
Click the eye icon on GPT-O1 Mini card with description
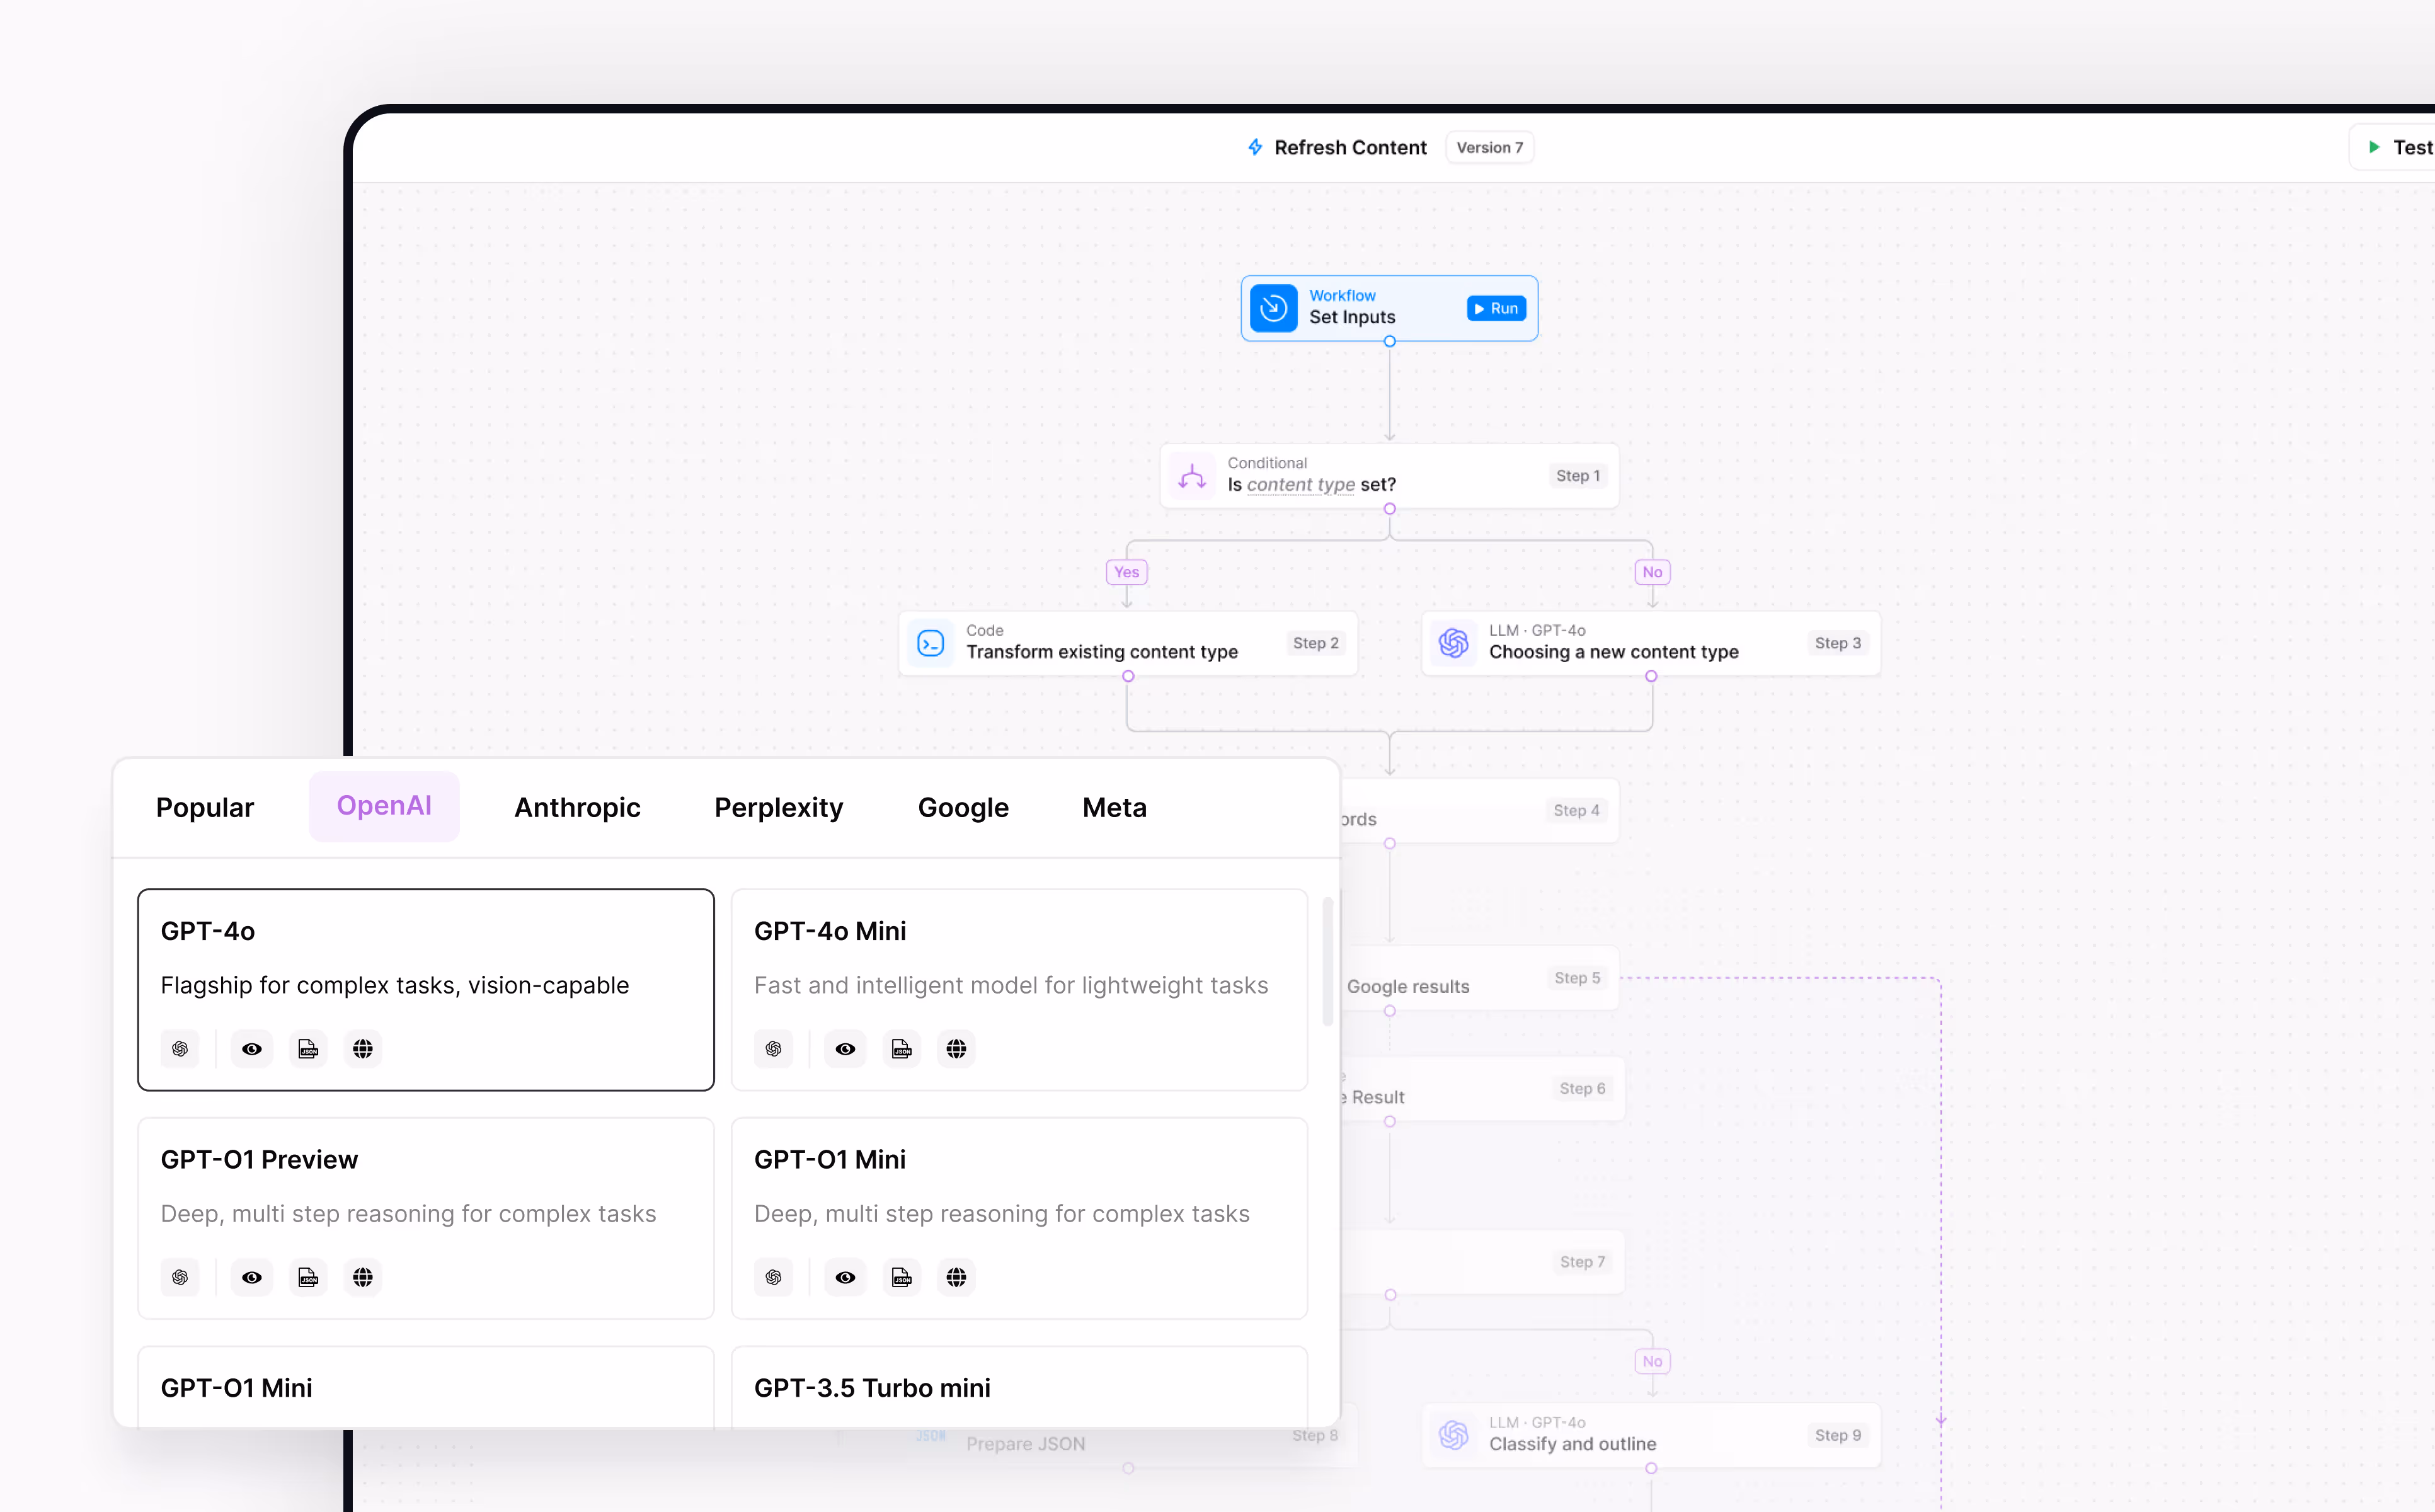[x=845, y=1277]
